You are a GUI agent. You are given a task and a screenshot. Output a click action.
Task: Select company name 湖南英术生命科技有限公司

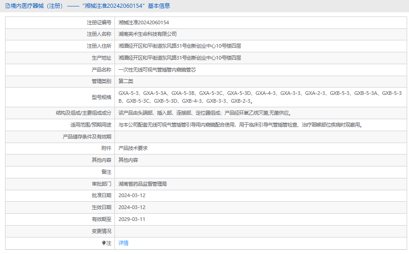pyautogui.click(x=148, y=34)
